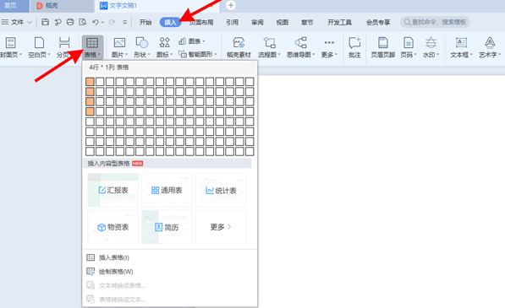
Task: Open the 审阅 ribbon tab
Action: [257, 22]
